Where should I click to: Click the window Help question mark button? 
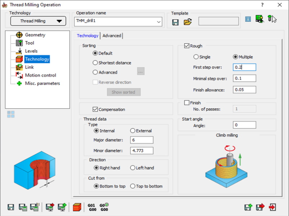pyautogui.click(x=262, y=5)
